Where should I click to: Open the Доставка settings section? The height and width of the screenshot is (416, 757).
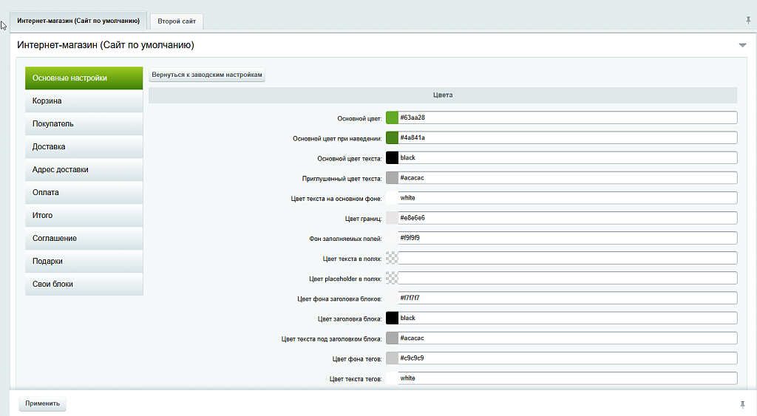(x=84, y=147)
